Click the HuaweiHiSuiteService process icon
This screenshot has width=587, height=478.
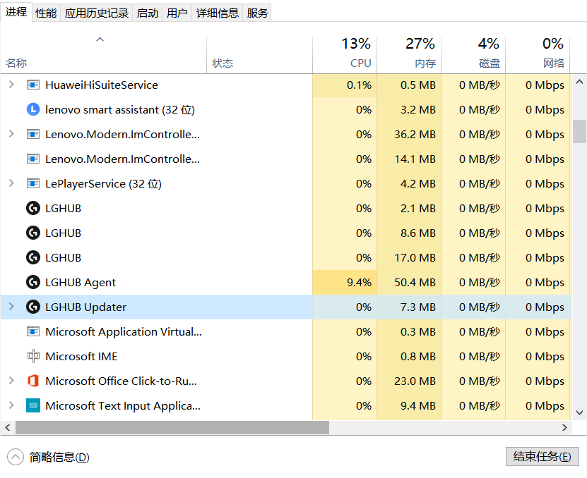(x=33, y=85)
